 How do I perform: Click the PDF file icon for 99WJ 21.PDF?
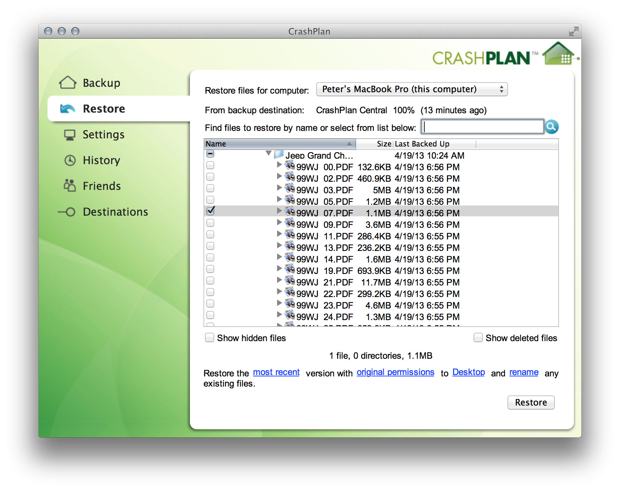coord(290,280)
